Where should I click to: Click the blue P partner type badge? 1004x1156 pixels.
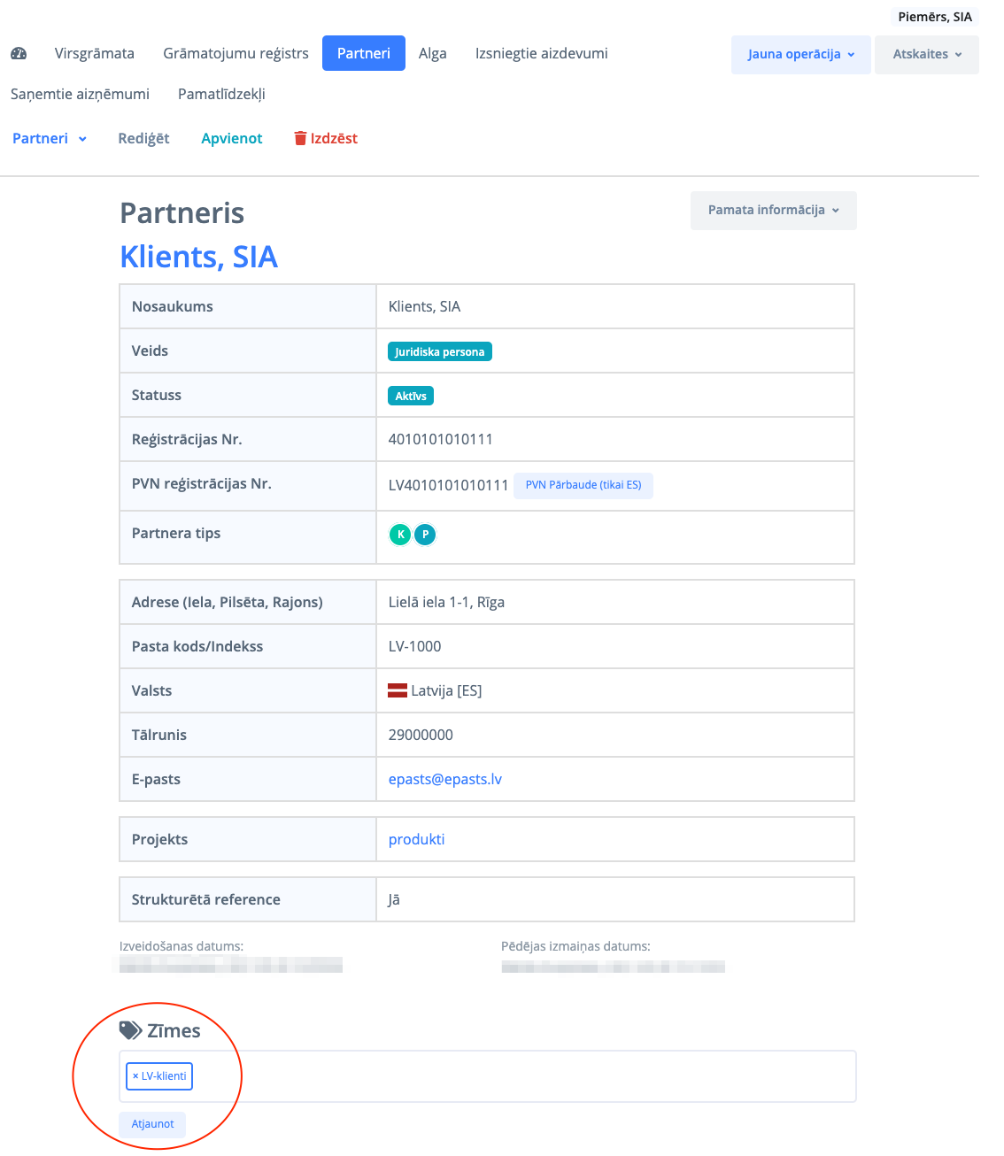tap(425, 535)
